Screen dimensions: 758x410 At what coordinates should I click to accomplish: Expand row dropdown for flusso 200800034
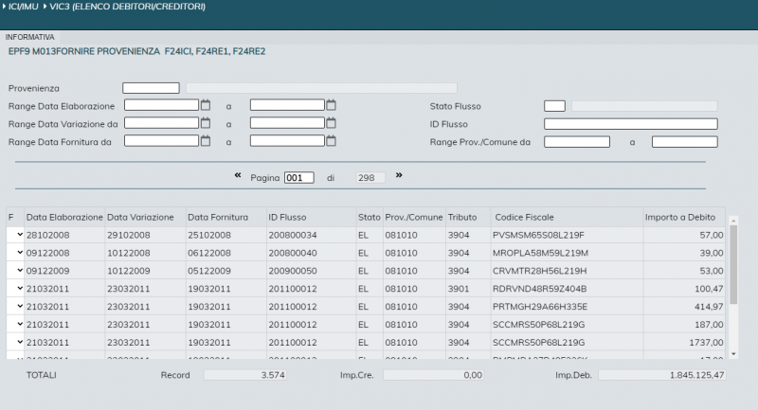(19, 235)
